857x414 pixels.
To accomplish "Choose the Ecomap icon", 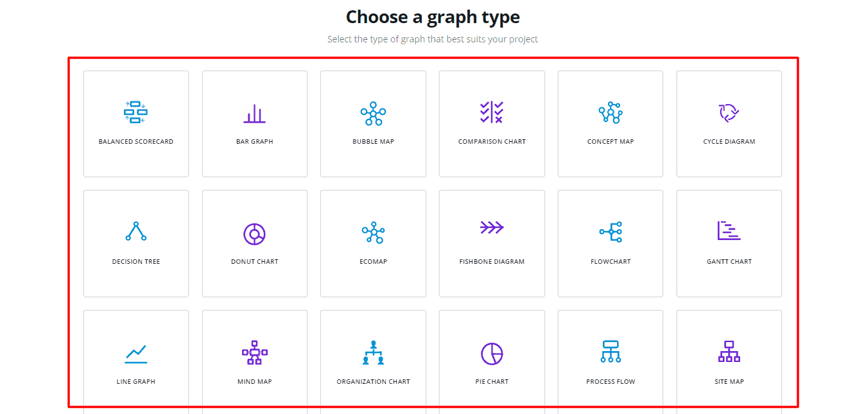I will 373,233.
